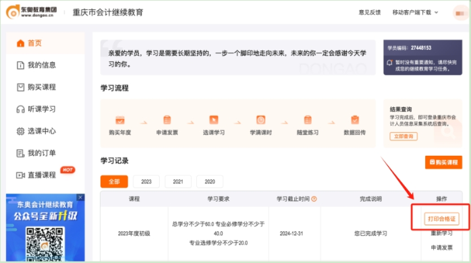Click the 立即查询 button
Viewport: 471px width, 263px height.
(x=404, y=136)
